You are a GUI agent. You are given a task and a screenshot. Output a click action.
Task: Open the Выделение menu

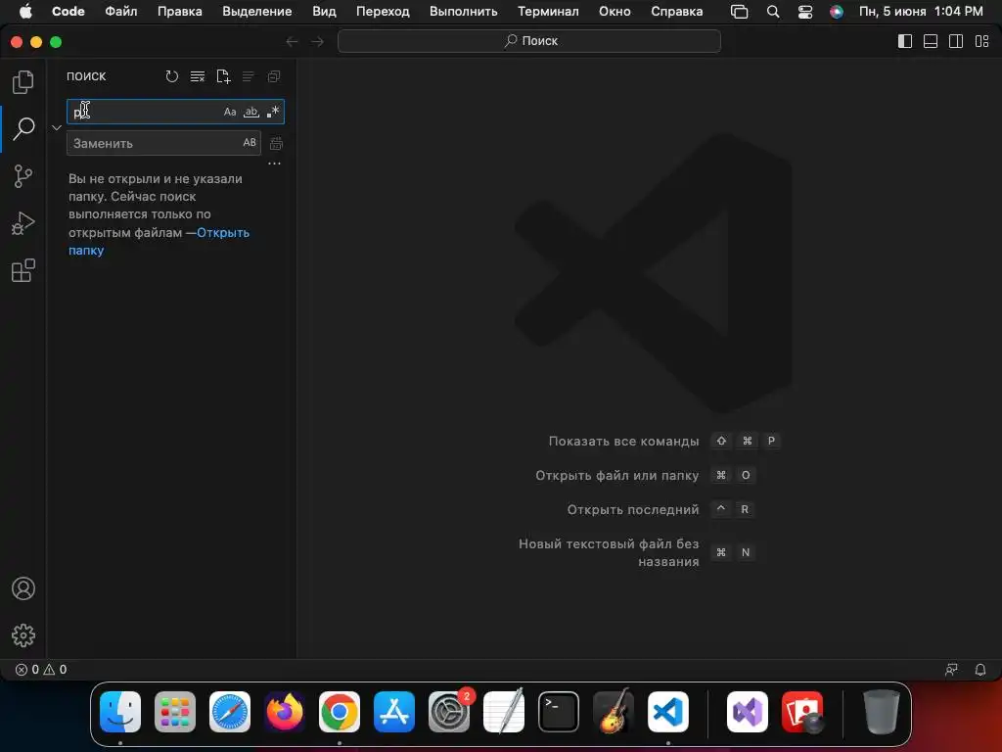coord(257,11)
